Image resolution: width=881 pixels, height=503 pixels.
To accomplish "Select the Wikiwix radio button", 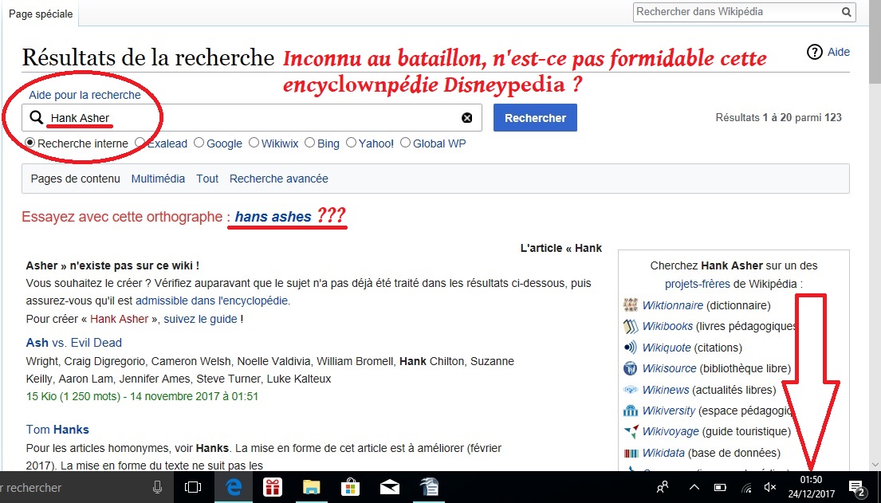I will (254, 143).
